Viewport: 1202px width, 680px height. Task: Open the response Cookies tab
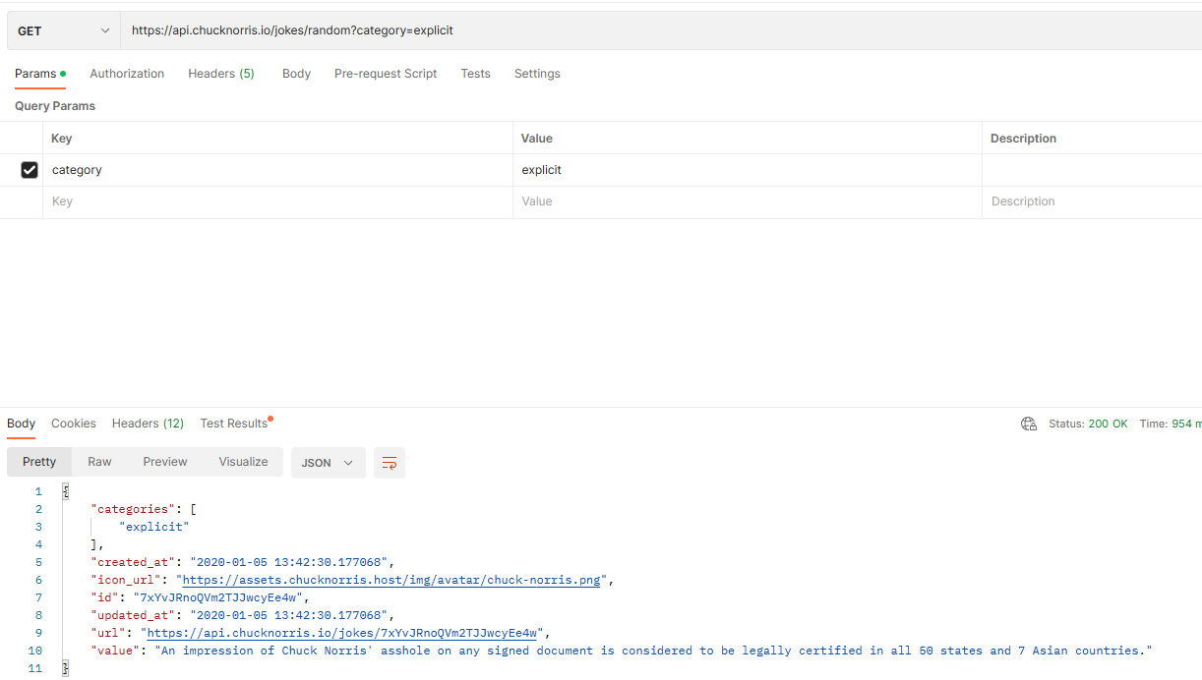(x=74, y=424)
